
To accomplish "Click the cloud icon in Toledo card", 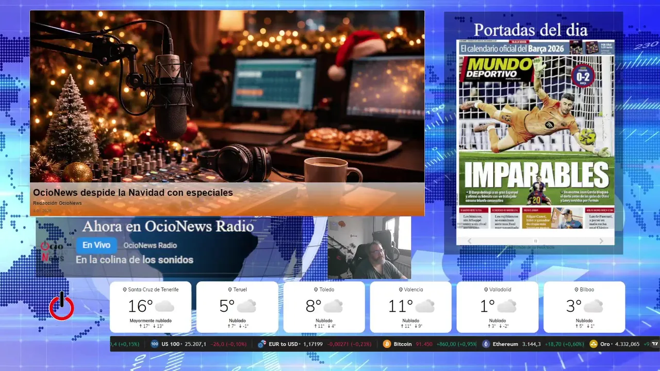I will [x=333, y=306].
